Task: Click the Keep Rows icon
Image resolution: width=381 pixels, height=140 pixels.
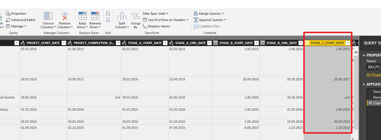Action: pos(83,16)
